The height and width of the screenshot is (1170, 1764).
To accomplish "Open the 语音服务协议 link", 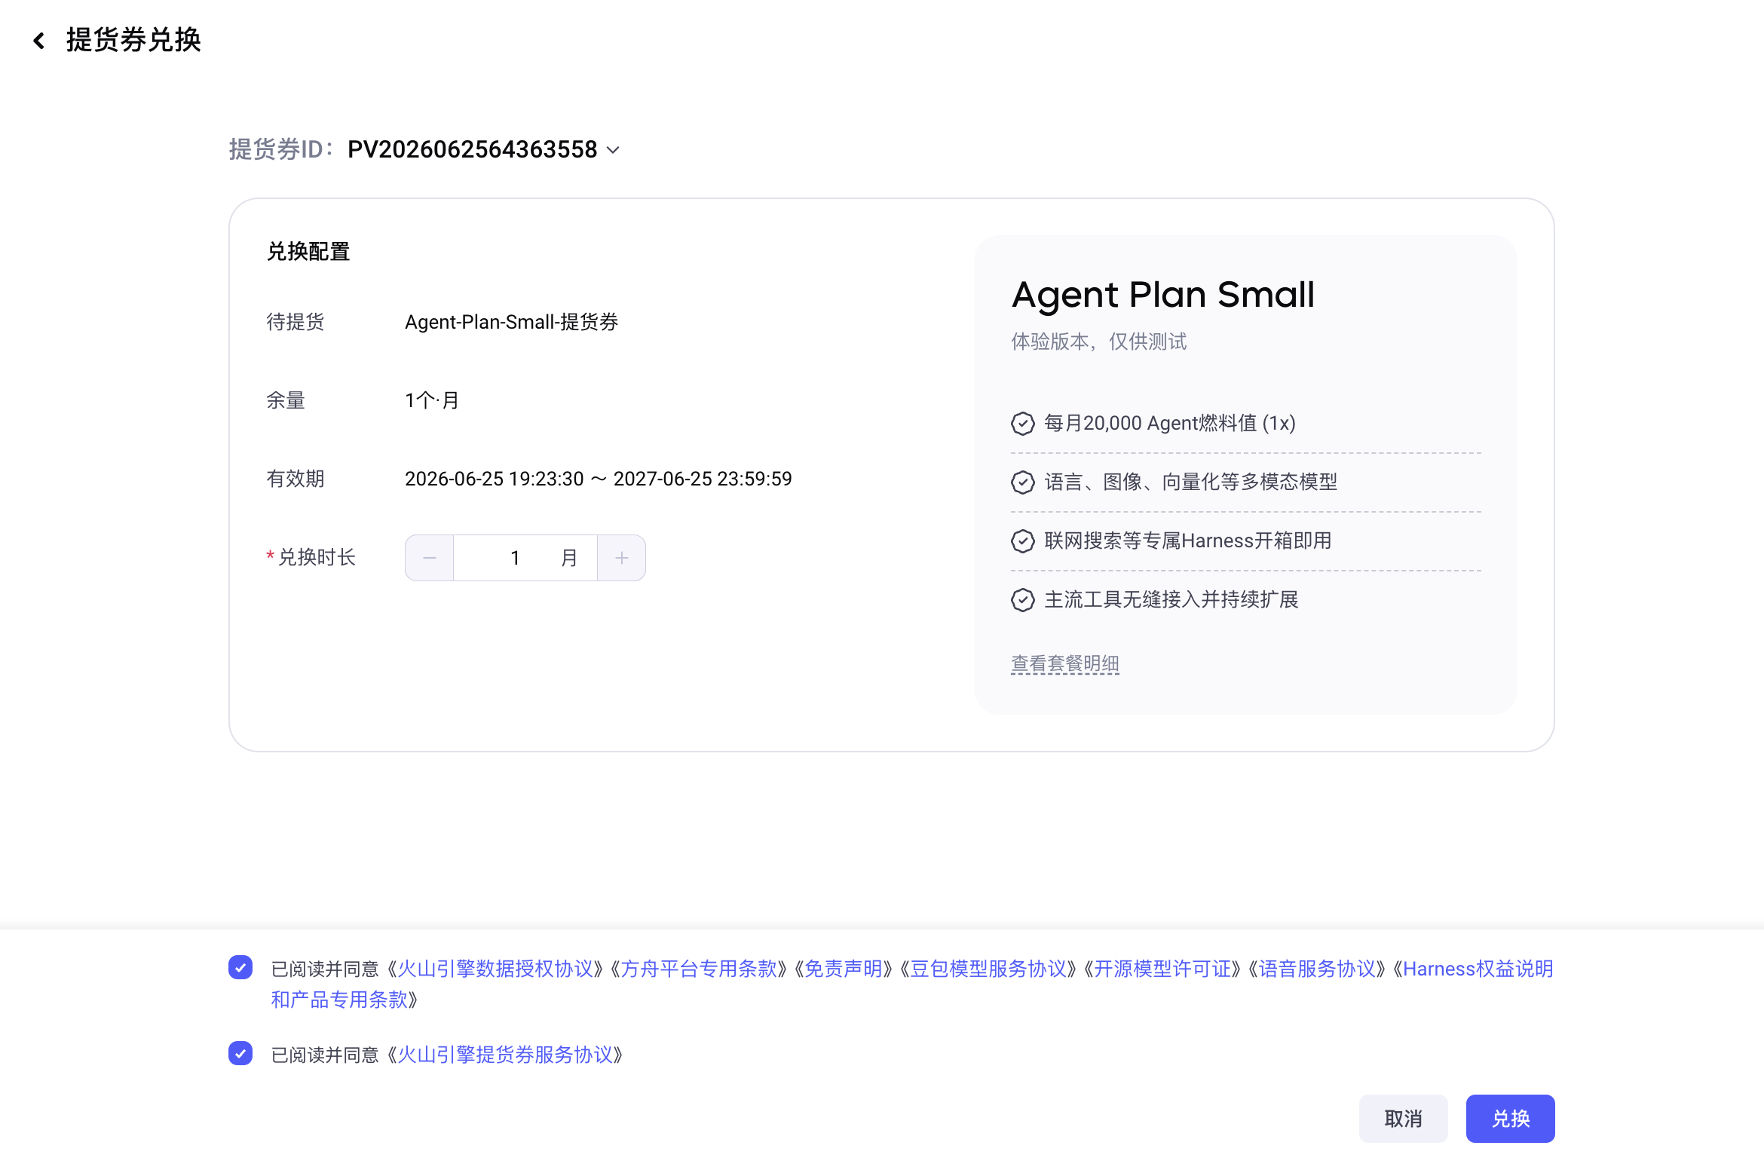I will [x=1317, y=969].
